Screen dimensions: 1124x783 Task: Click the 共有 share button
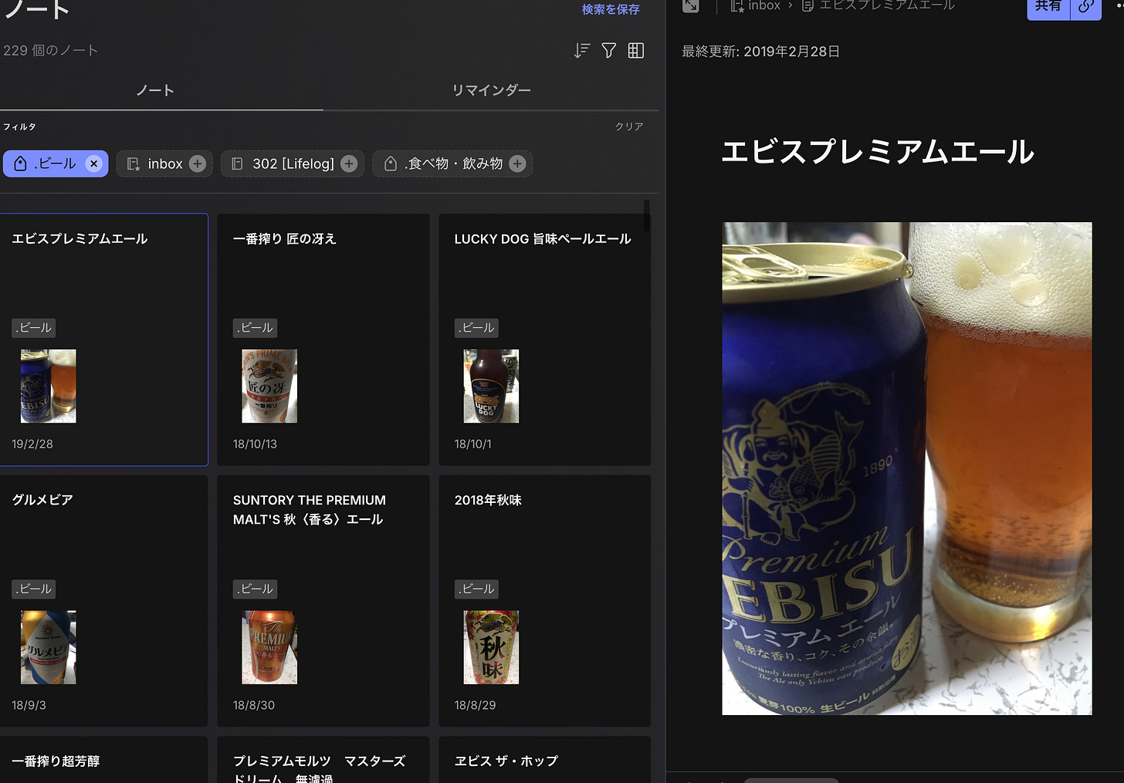(x=1048, y=7)
